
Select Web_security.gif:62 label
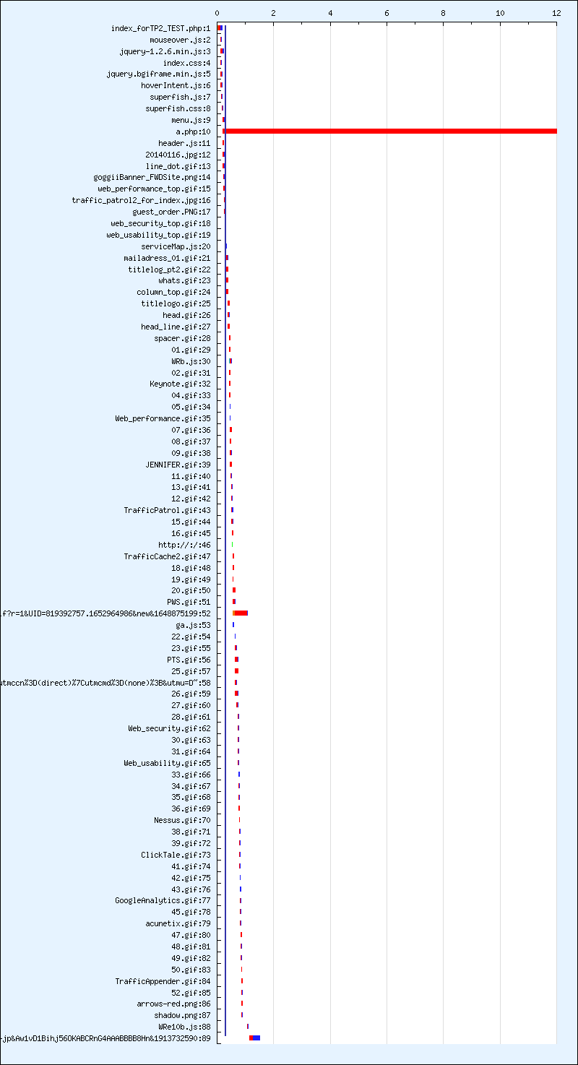(170, 728)
